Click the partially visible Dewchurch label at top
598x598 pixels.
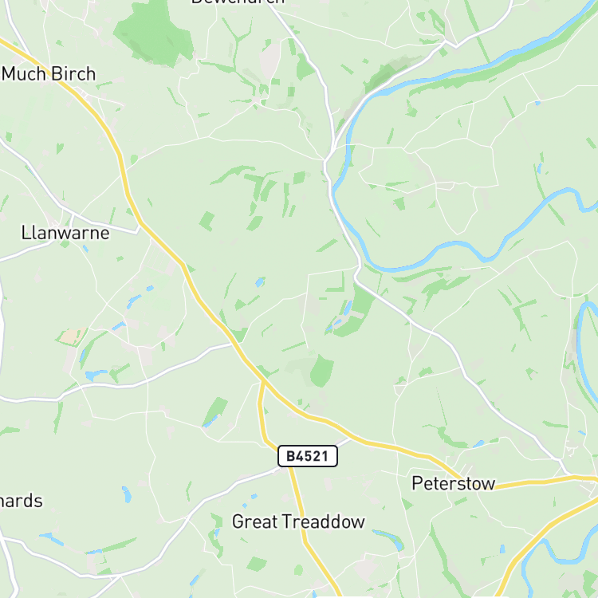[x=238, y=2]
